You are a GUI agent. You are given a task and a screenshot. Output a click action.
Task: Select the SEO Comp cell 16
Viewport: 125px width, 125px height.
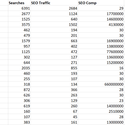[x=101, y=68]
